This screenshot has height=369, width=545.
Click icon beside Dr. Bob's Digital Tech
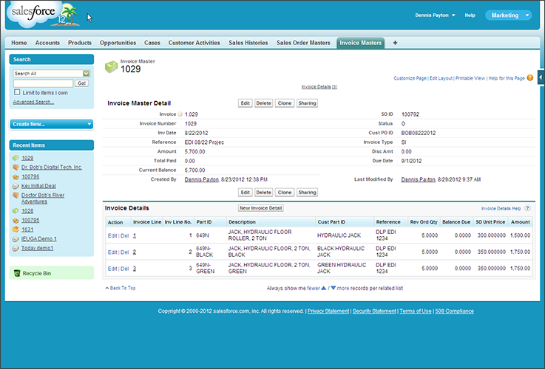pos(16,168)
